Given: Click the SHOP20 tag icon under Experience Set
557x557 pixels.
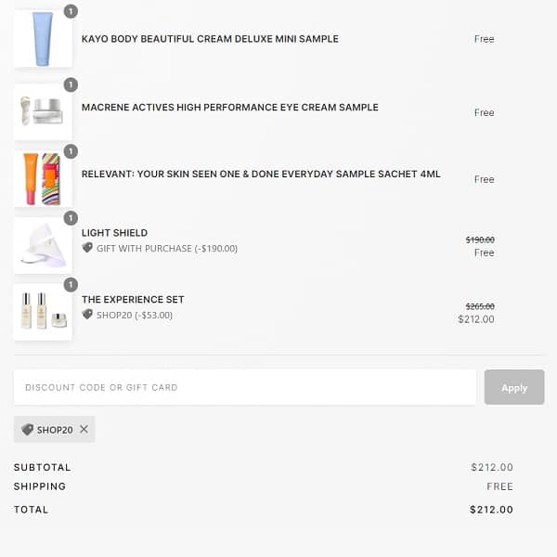Looking at the screenshot, I should (x=87, y=315).
